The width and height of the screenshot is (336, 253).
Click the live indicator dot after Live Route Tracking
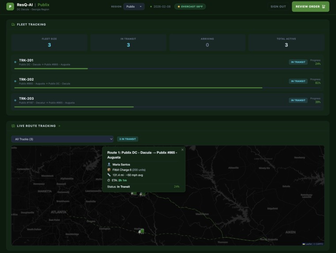(59, 126)
